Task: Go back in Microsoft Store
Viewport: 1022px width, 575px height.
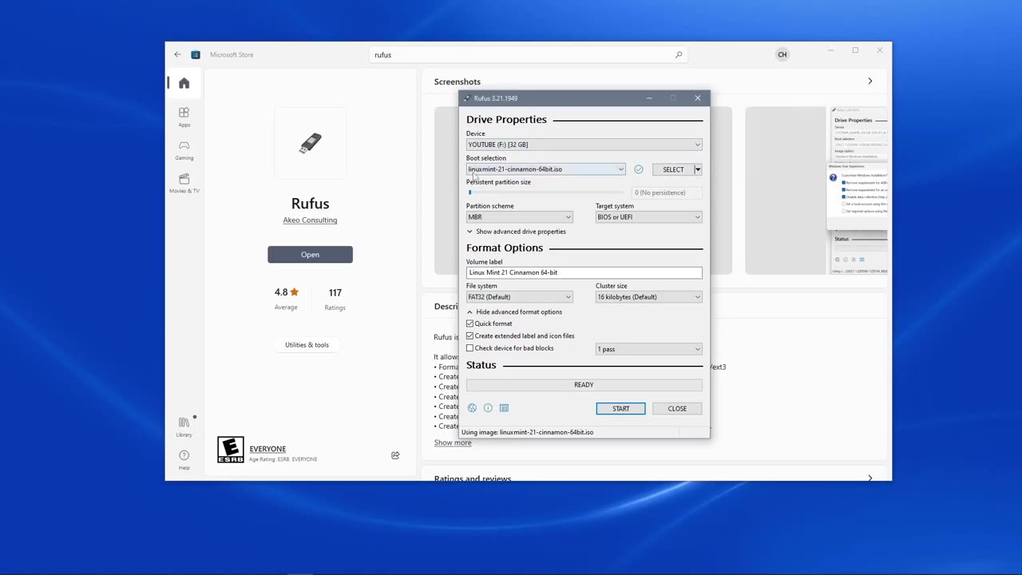Action: coord(177,54)
